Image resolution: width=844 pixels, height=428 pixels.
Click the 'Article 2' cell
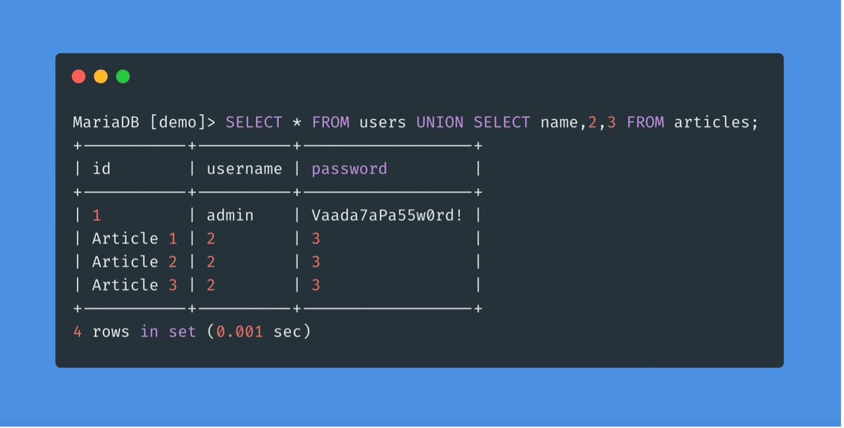pyautogui.click(x=134, y=262)
